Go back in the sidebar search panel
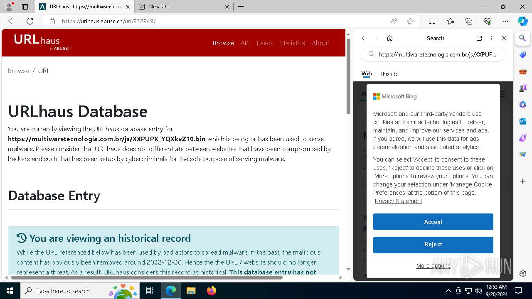The width and height of the screenshot is (532, 299). [x=363, y=38]
